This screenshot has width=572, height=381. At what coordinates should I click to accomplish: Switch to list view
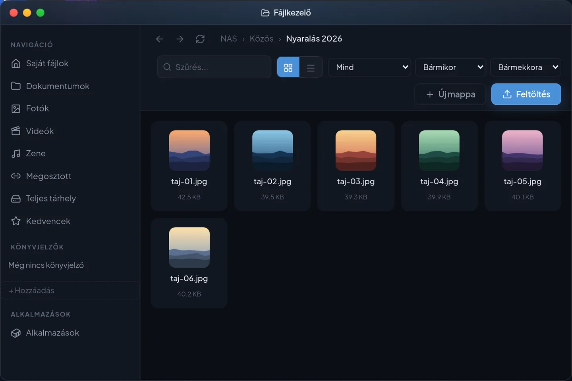pyautogui.click(x=311, y=67)
